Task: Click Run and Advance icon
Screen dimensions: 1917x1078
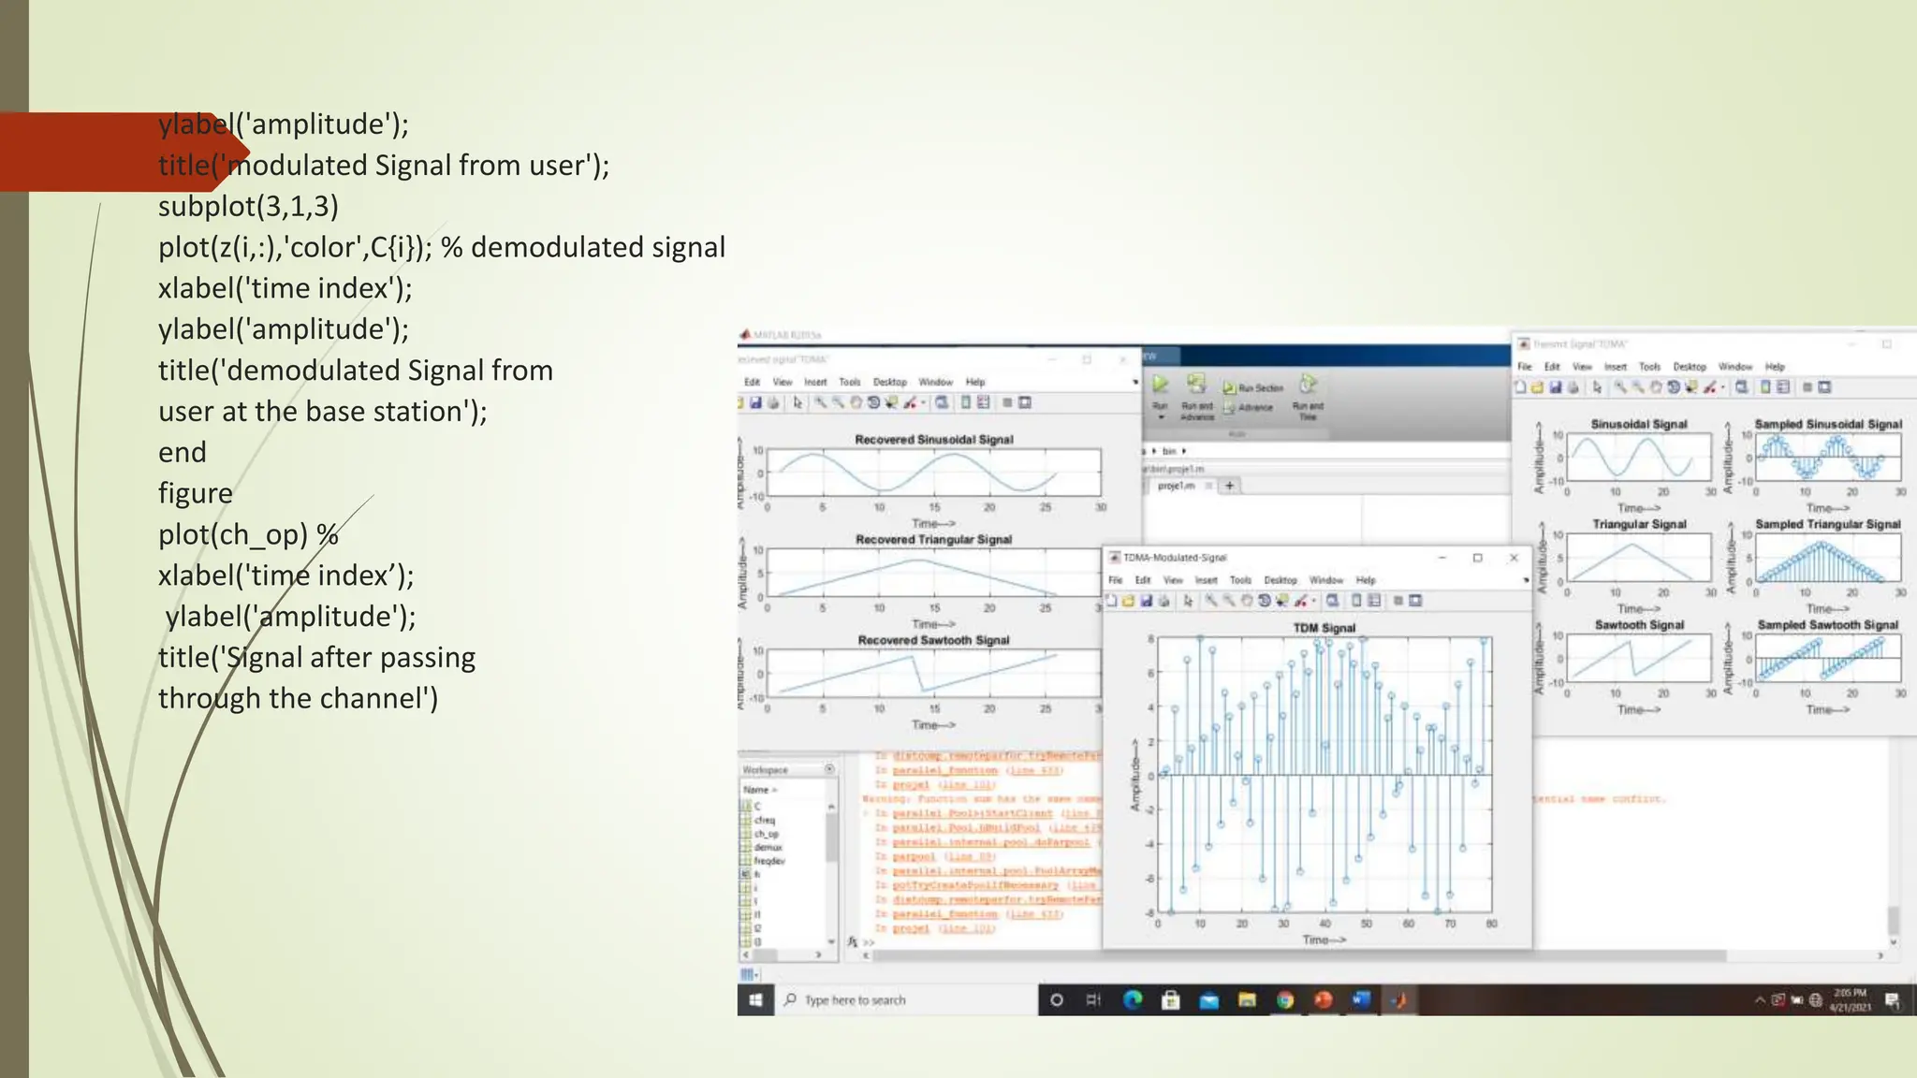Action: (x=1196, y=385)
